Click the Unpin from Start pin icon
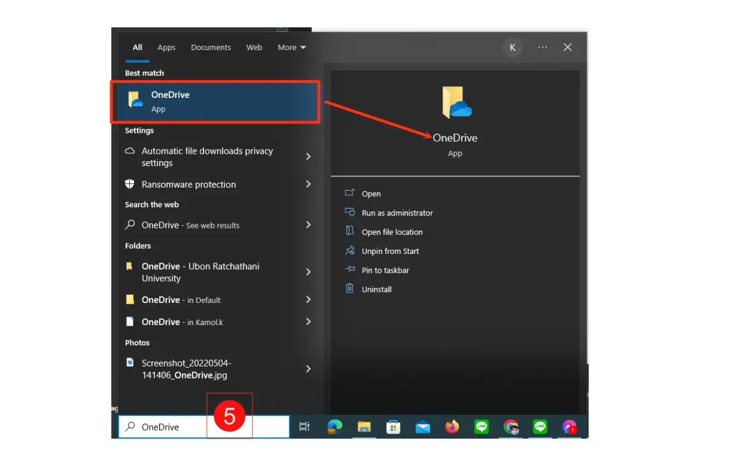This screenshot has width=746, height=466. [350, 250]
